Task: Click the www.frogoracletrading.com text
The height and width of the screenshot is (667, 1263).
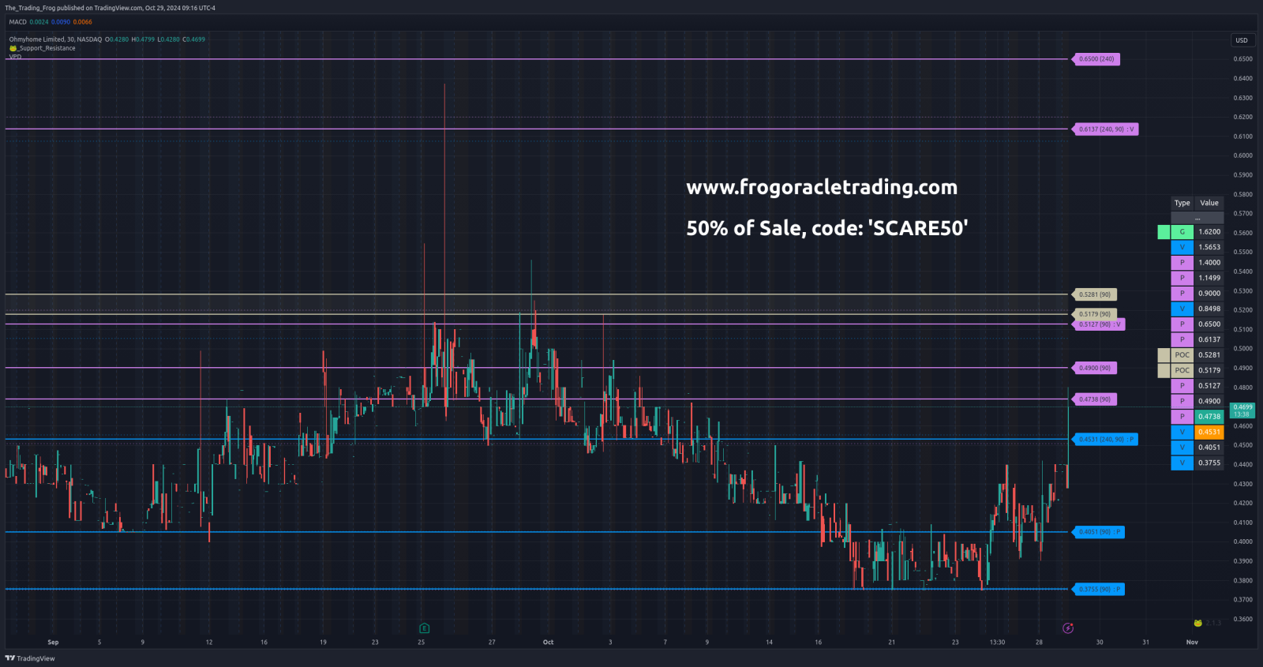Action: [x=822, y=188]
